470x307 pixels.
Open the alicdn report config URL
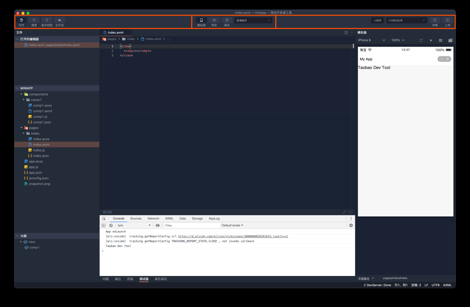click(x=233, y=236)
